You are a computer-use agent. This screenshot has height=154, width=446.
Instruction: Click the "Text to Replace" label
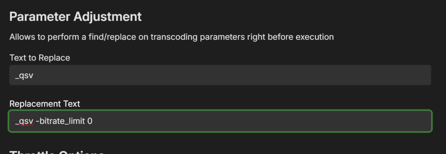[40, 58]
